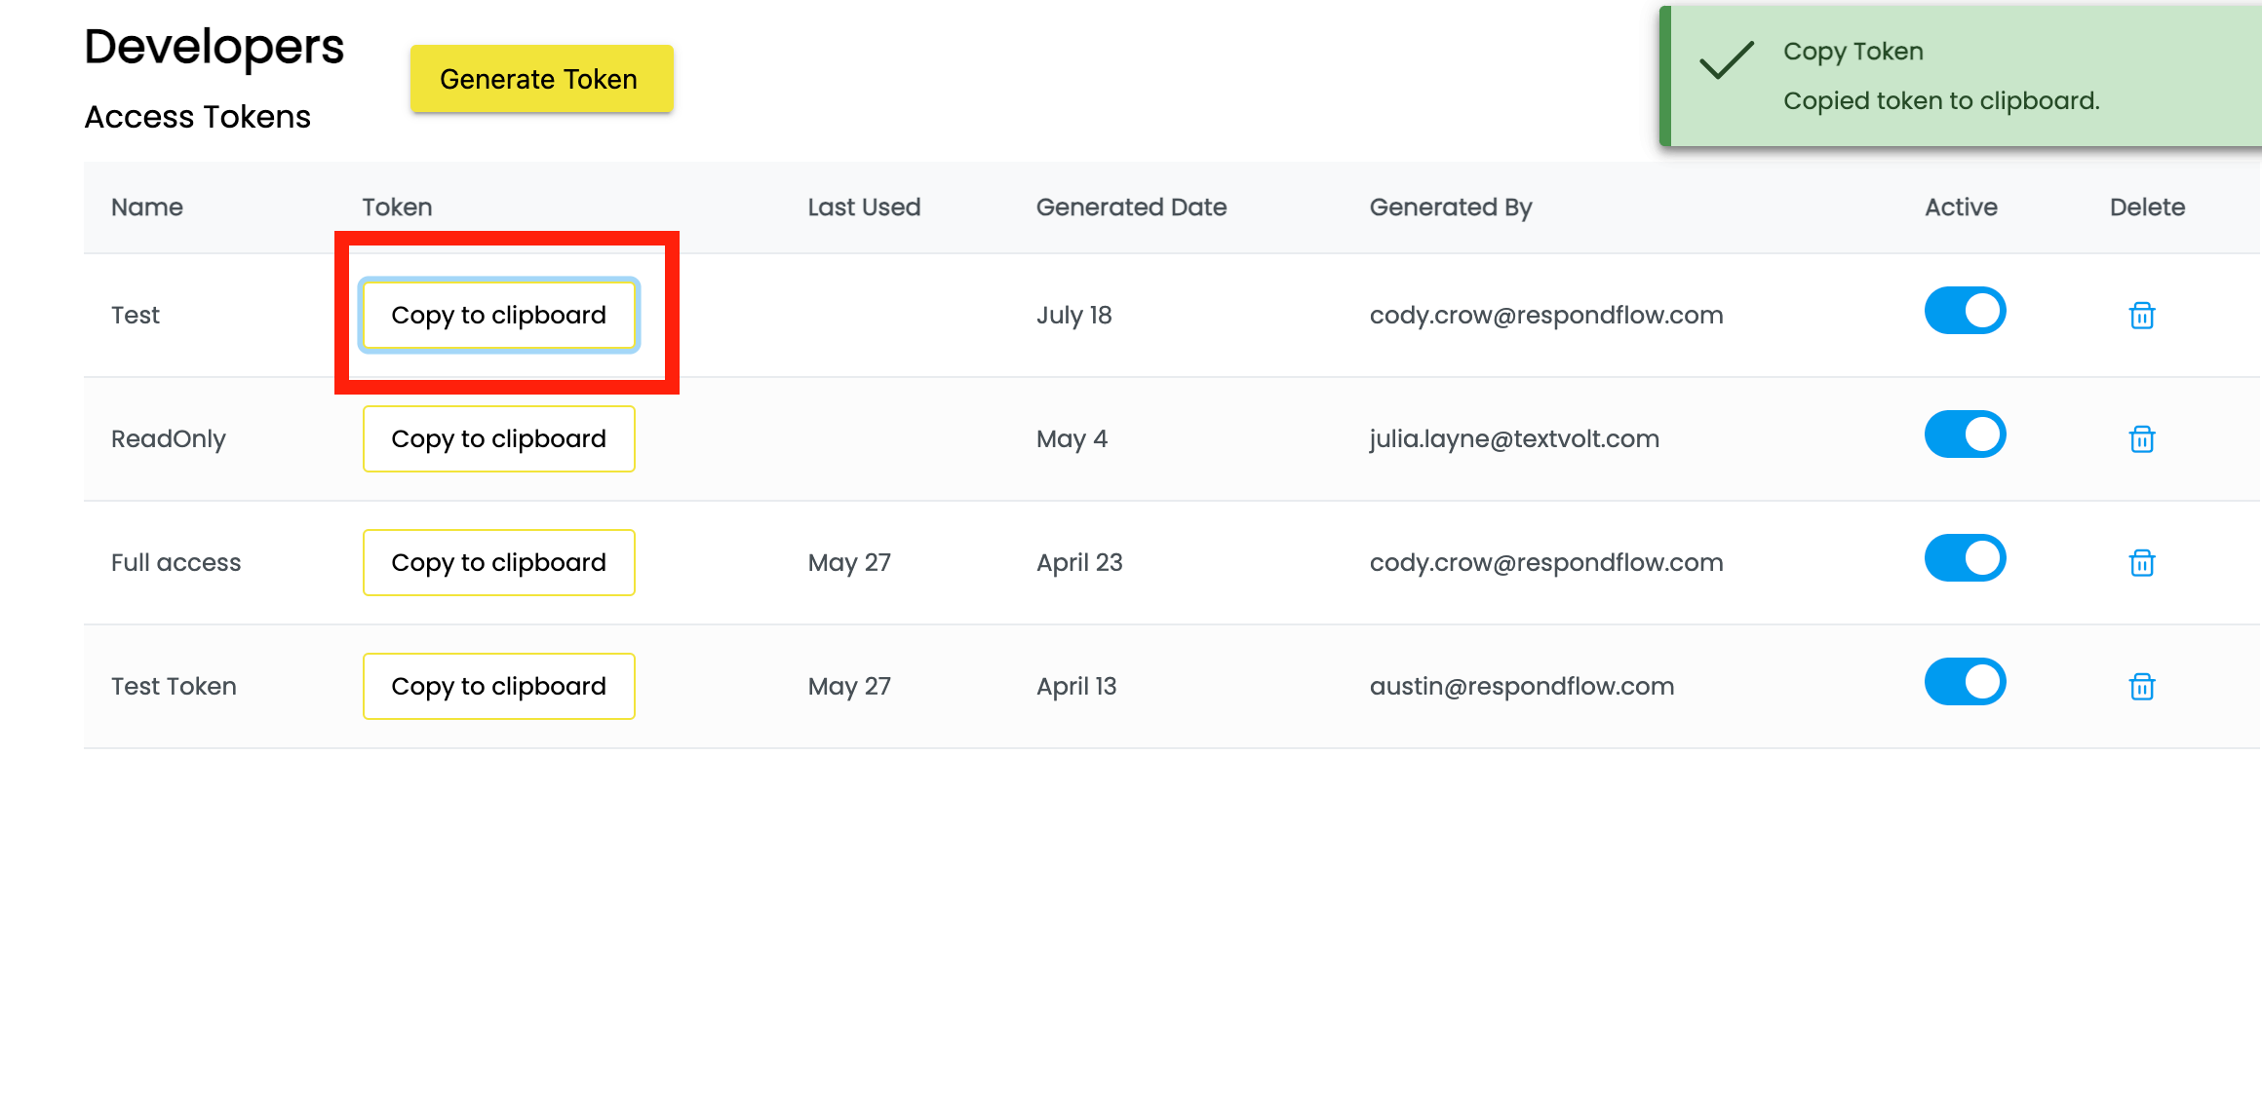This screenshot has width=2262, height=1095.
Task: Click the Generated Date column header
Action: (1131, 208)
